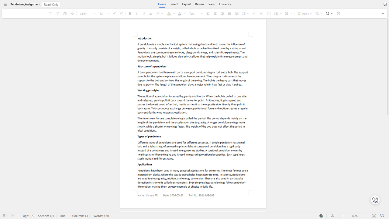Click the tools wrench icon

click(x=317, y=14)
